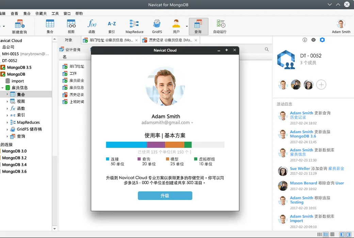This screenshot has height=238, width=354.
Task: Click the usage progress bar
Action: pos(165,144)
